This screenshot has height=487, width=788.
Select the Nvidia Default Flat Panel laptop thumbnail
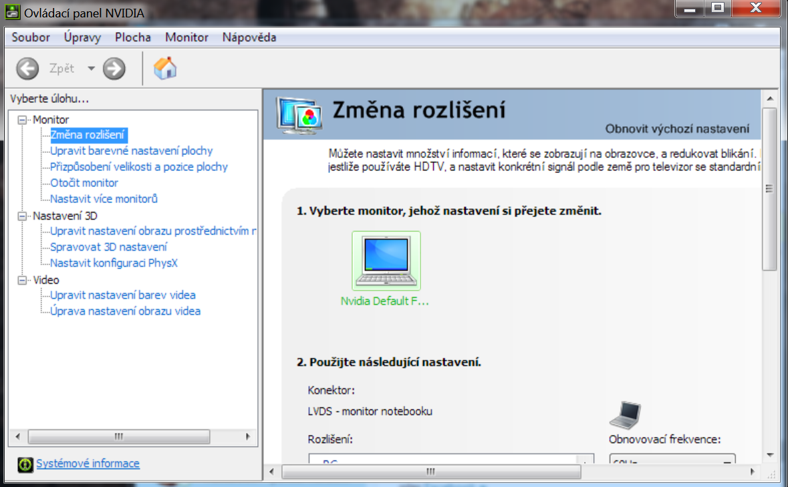click(386, 261)
